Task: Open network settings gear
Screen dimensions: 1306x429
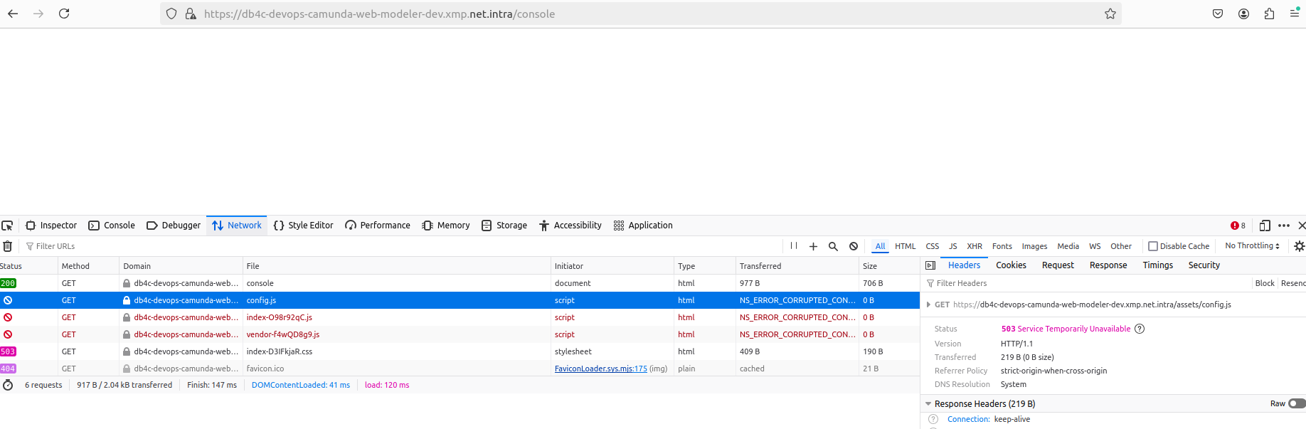Action: coord(1299,246)
